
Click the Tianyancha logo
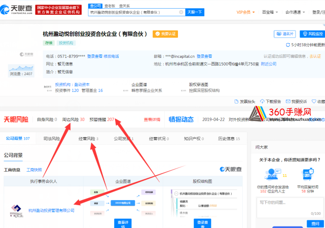pos(16,10)
